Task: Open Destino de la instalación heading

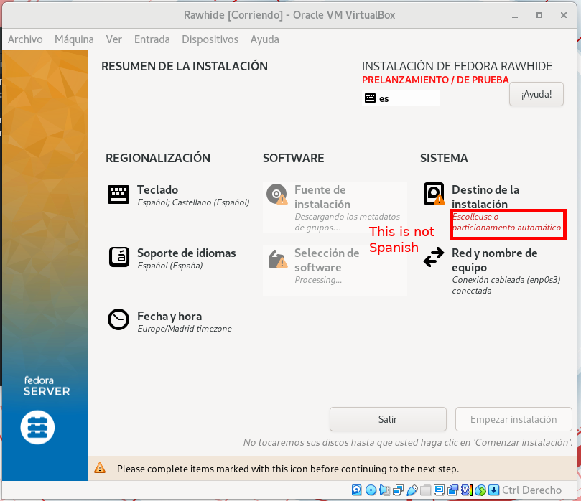Action: (x=485, y=197)
